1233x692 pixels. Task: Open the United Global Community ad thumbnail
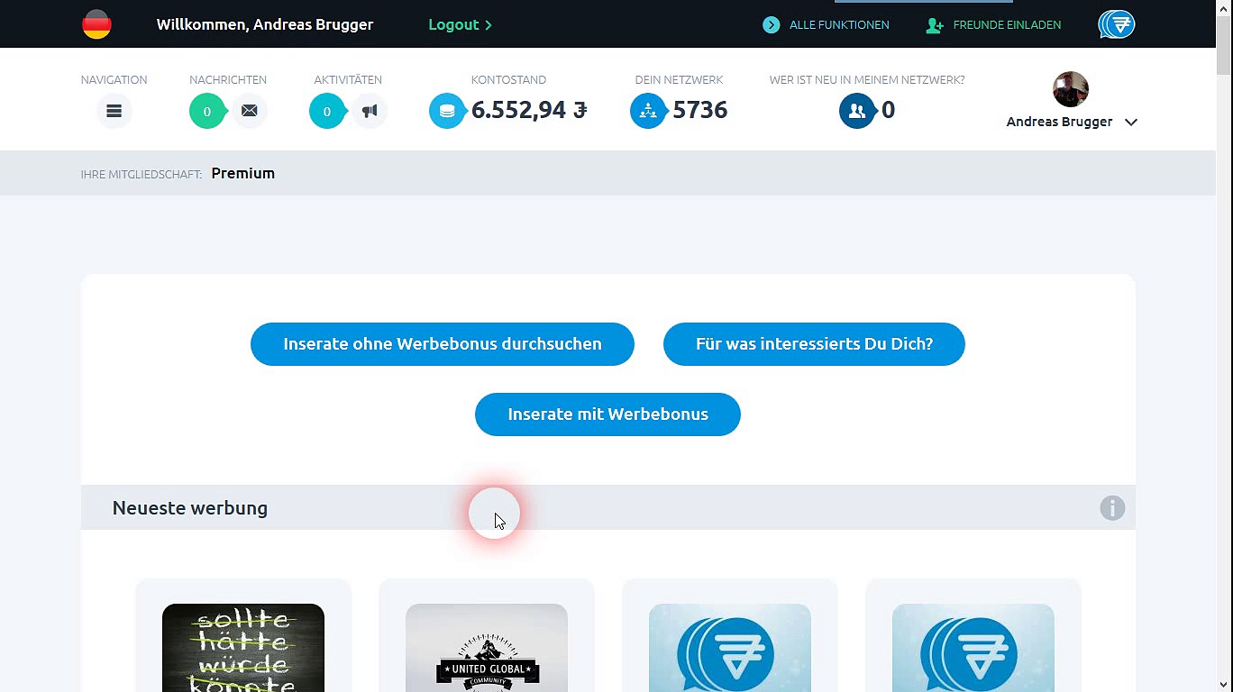tap(487, 649)
